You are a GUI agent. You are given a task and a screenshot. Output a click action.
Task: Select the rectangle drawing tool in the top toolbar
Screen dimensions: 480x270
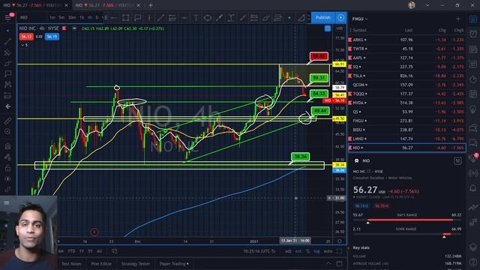(x=125, y=18)
